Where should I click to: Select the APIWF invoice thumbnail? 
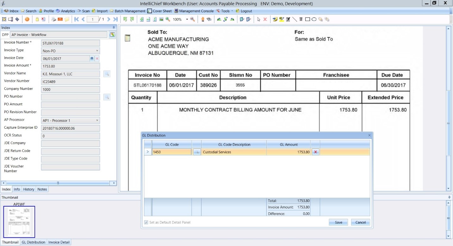coord(19,222)
